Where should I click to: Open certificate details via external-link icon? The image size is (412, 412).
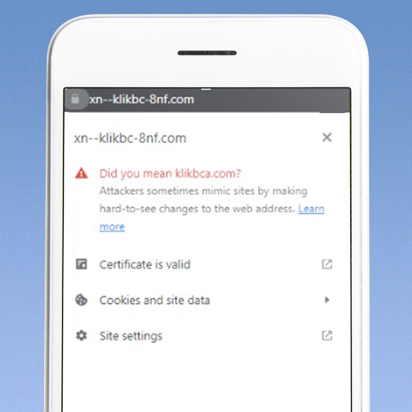327,264
